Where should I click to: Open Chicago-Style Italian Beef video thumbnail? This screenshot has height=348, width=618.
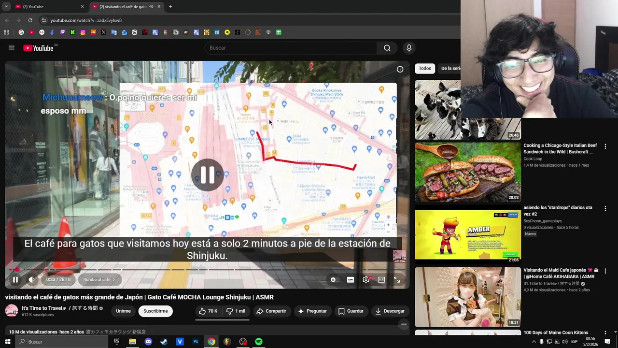tap(468, 172)
